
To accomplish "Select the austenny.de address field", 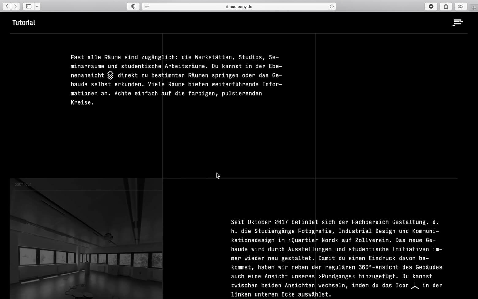I will pos(239,6).
